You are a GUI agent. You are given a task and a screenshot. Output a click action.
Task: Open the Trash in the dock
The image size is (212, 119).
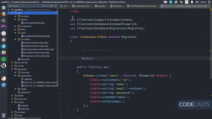tap(4, 115)
